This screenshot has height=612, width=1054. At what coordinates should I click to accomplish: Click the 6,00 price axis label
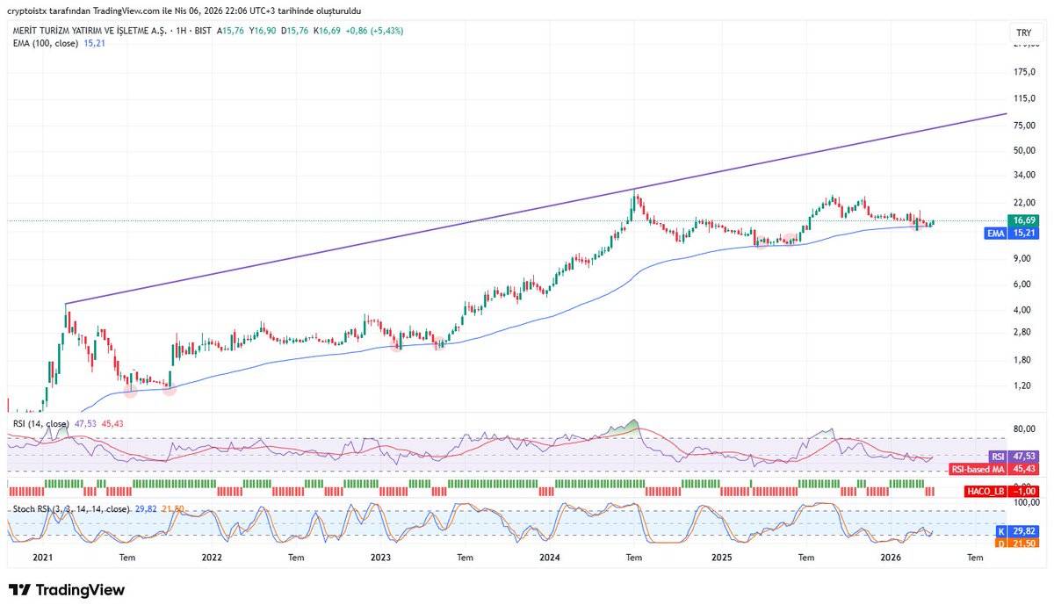pos(1022,284)
